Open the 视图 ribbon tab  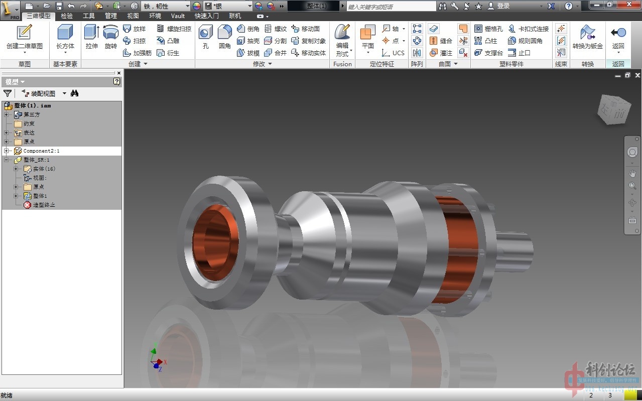133,16
